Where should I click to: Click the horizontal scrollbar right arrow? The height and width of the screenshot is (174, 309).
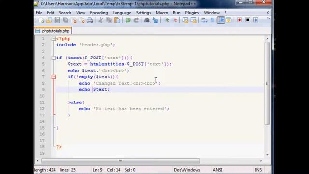[x=261, y=161]
